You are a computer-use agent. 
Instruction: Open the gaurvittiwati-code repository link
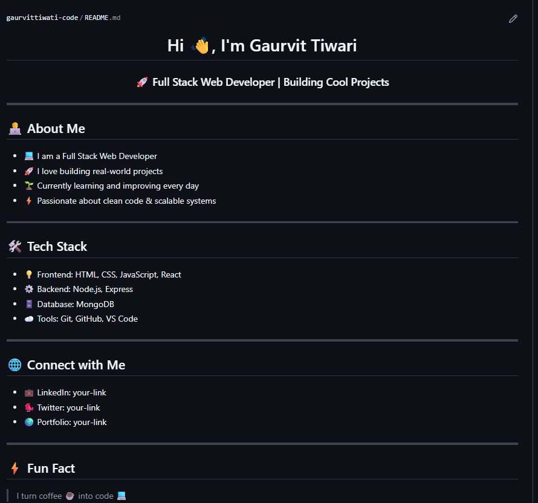pyautogui.click(x=42, y=18)
